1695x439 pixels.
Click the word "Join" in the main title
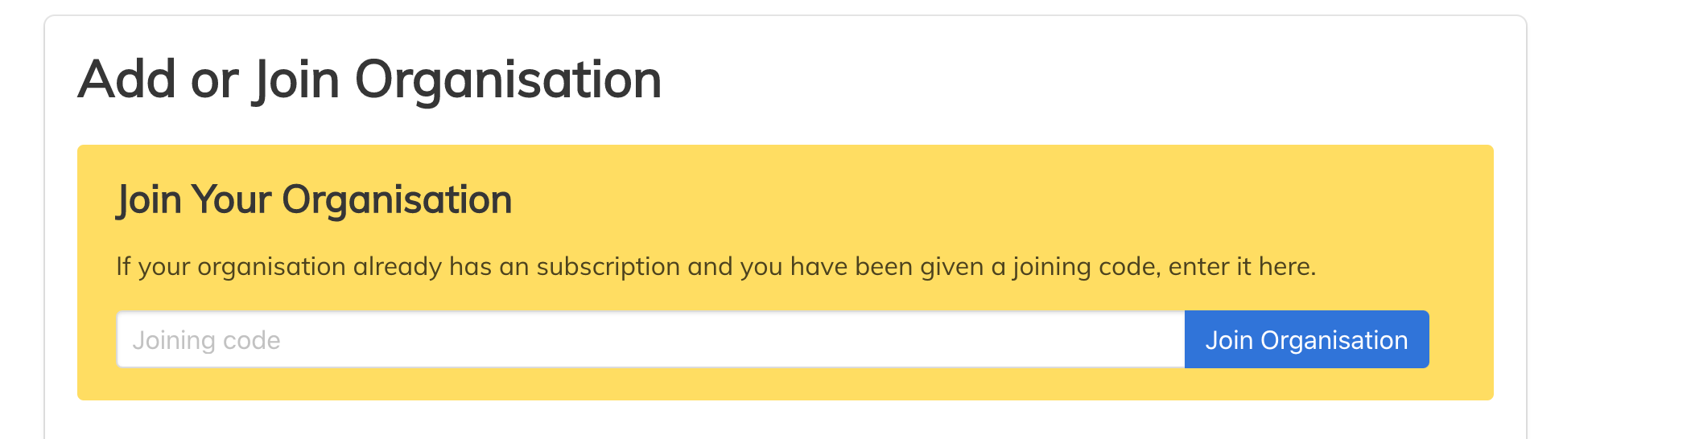pos(295,80)
